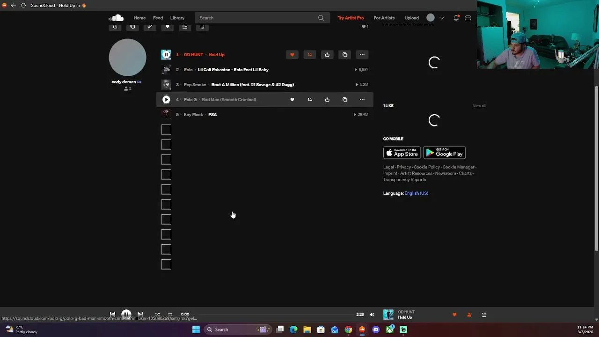Copy link for Bad Man track

(x=345, y=100)
